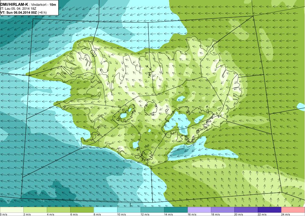Viewport: 305px width, 216px height.
Task: Click the '22 m/s' legend label
Action: (x=262, y=214)
